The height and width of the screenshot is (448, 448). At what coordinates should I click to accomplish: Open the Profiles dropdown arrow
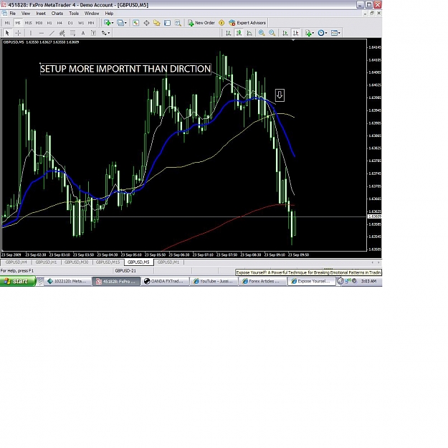pyautogui.click(x=125, y=23)
